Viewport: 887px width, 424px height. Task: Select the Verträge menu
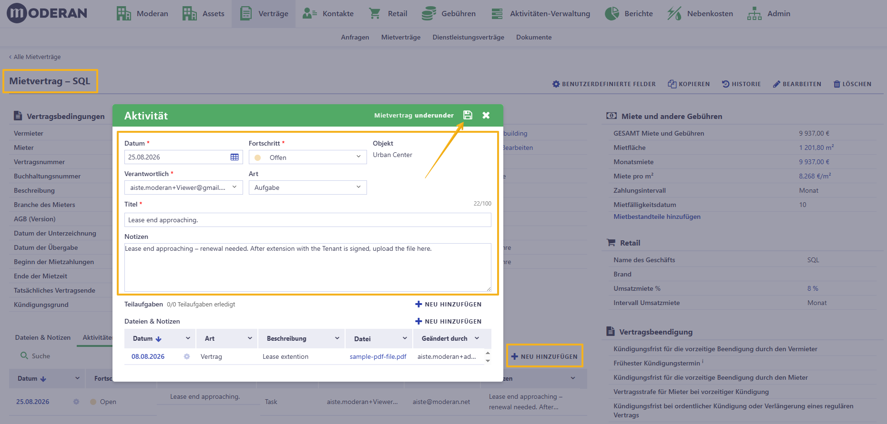click(264, 13)
